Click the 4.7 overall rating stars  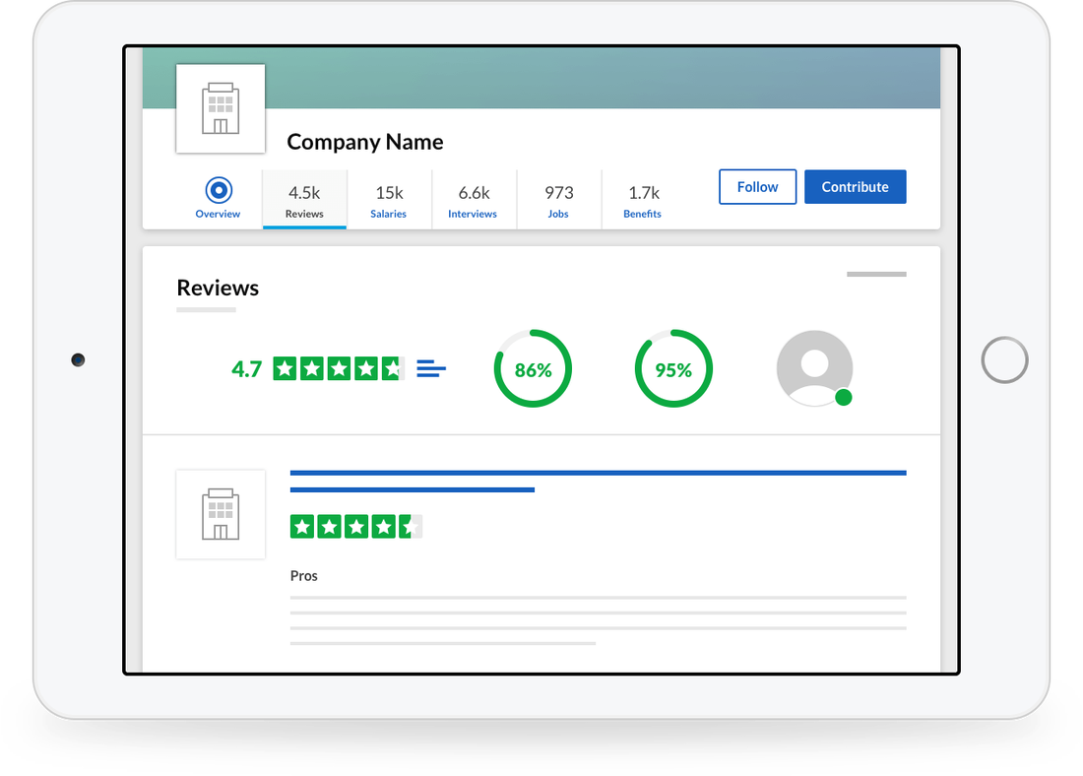pos(339,368)
